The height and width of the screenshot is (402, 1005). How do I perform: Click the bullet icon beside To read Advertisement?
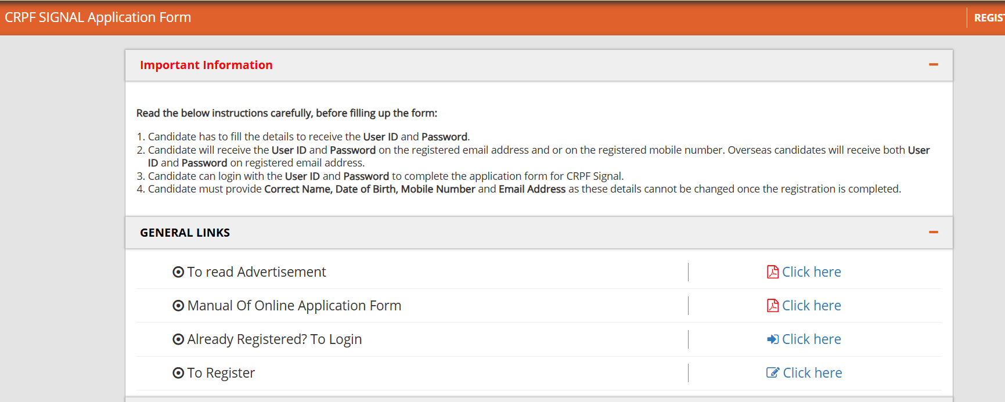tap(178, 272)
